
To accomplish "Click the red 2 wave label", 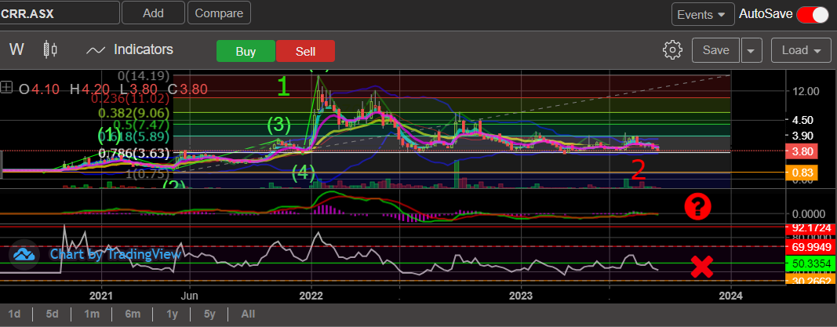I will click(x=639, y=169).
